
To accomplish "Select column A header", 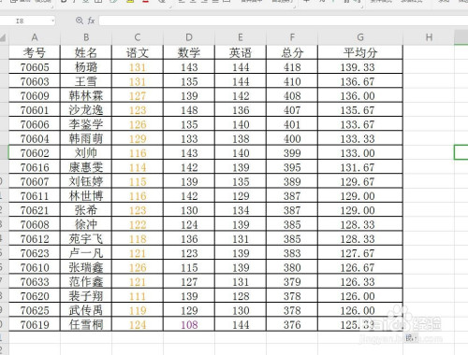I will tap(35, 37).
